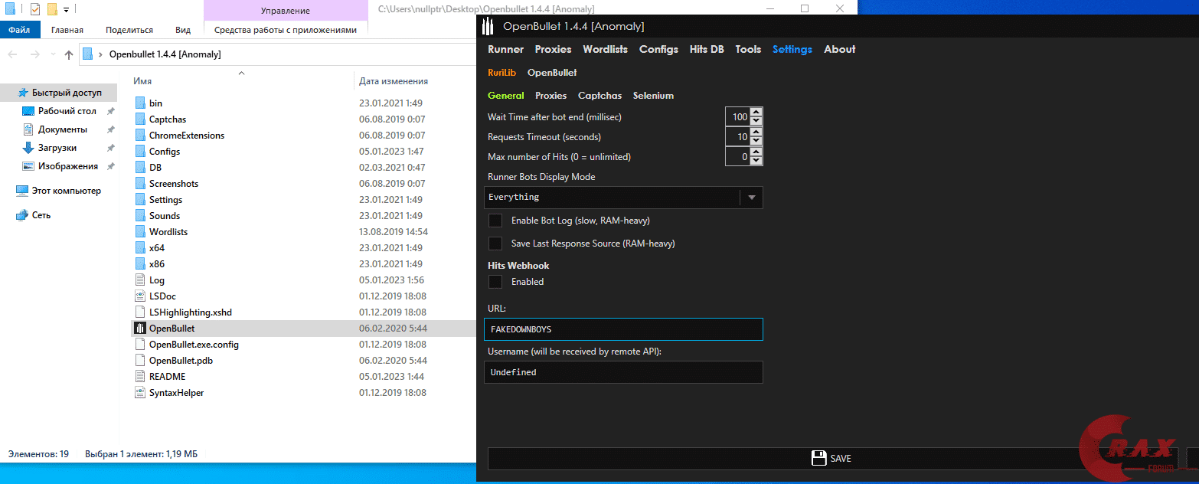Click the OpenBullet executable bullets icon
1199x484 pixels.
coord(140,328)
